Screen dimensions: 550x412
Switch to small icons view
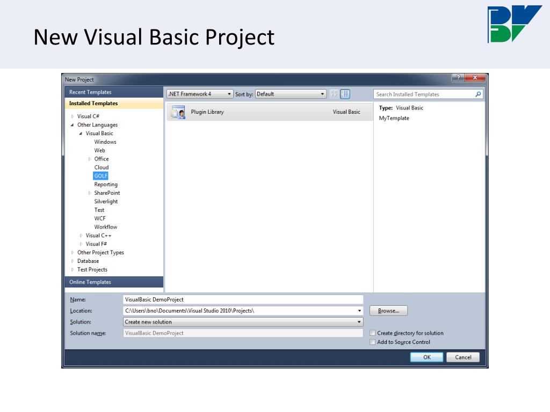pos(334,94)
